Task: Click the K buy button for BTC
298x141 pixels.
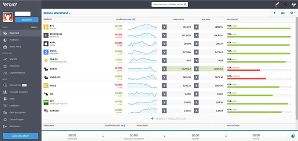Action: click(196, 27)
